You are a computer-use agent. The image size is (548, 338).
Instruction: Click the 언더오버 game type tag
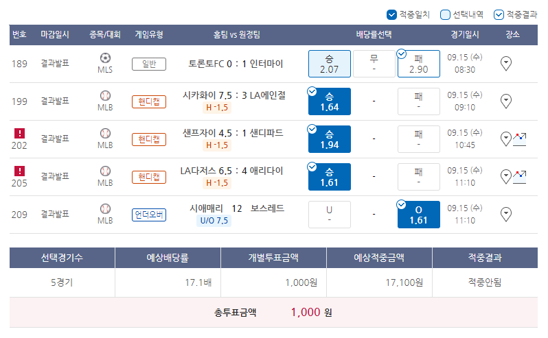point(149,215)
